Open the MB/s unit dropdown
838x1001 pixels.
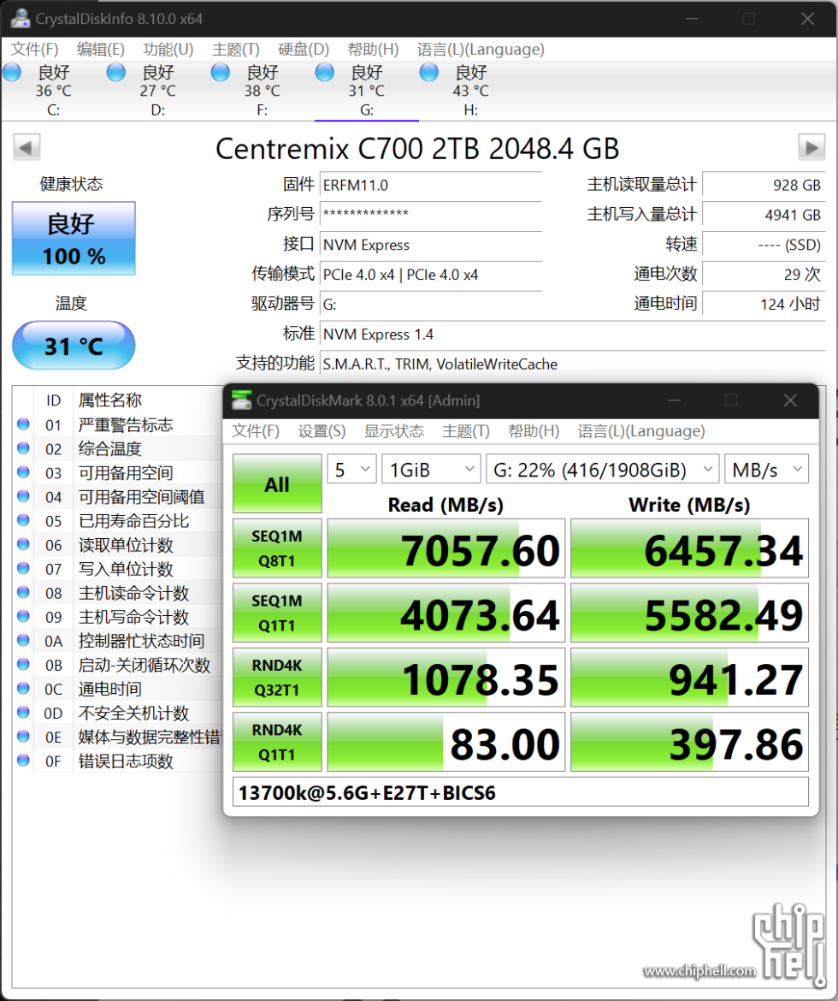(x=766, y=469)
